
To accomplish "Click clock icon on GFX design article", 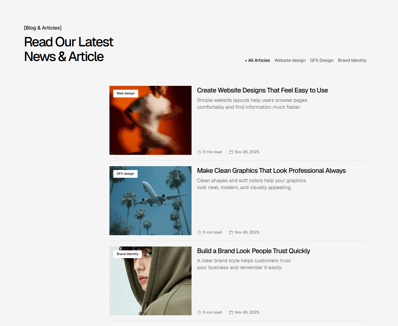I will pos(199,232).
